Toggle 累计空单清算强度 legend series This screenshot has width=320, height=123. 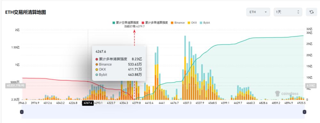pyautogui.click(x=125, y=23)
